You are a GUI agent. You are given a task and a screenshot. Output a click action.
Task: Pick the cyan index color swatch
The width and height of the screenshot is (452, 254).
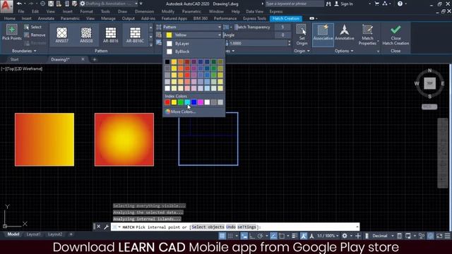[187, 102]
